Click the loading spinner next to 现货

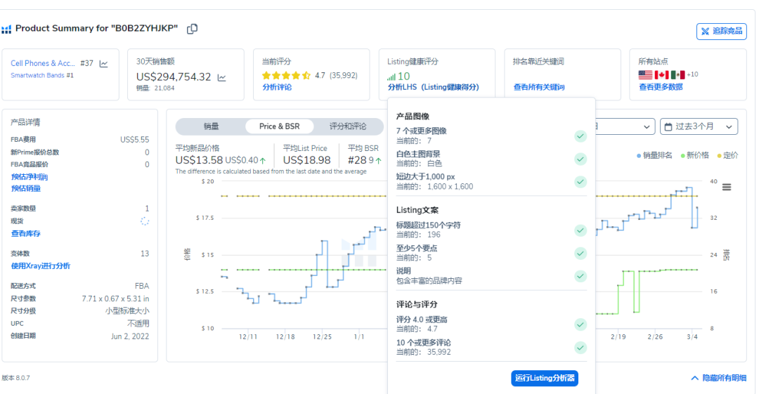pos(145,221)
